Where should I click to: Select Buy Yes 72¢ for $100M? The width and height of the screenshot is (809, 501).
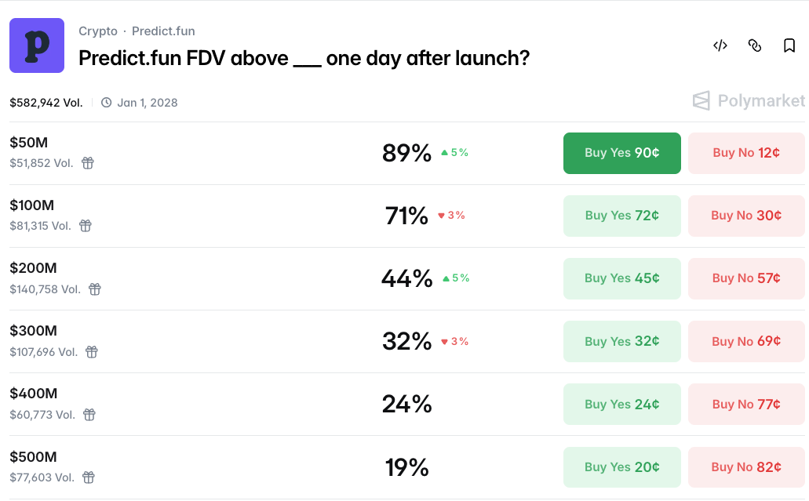tap(621, 216)
